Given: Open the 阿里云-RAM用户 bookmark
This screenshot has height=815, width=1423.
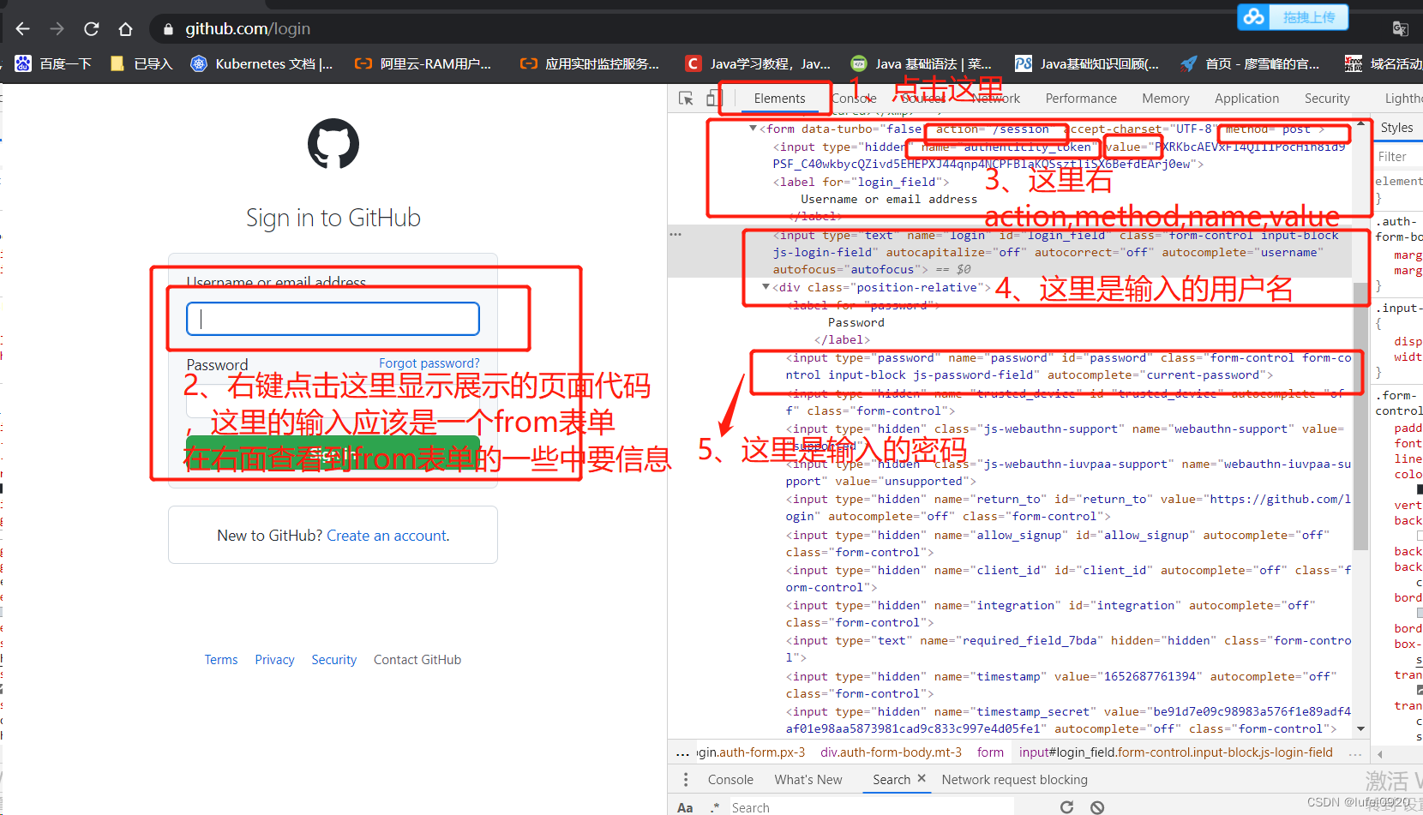Looking at the screenshot, I should 423,63.
